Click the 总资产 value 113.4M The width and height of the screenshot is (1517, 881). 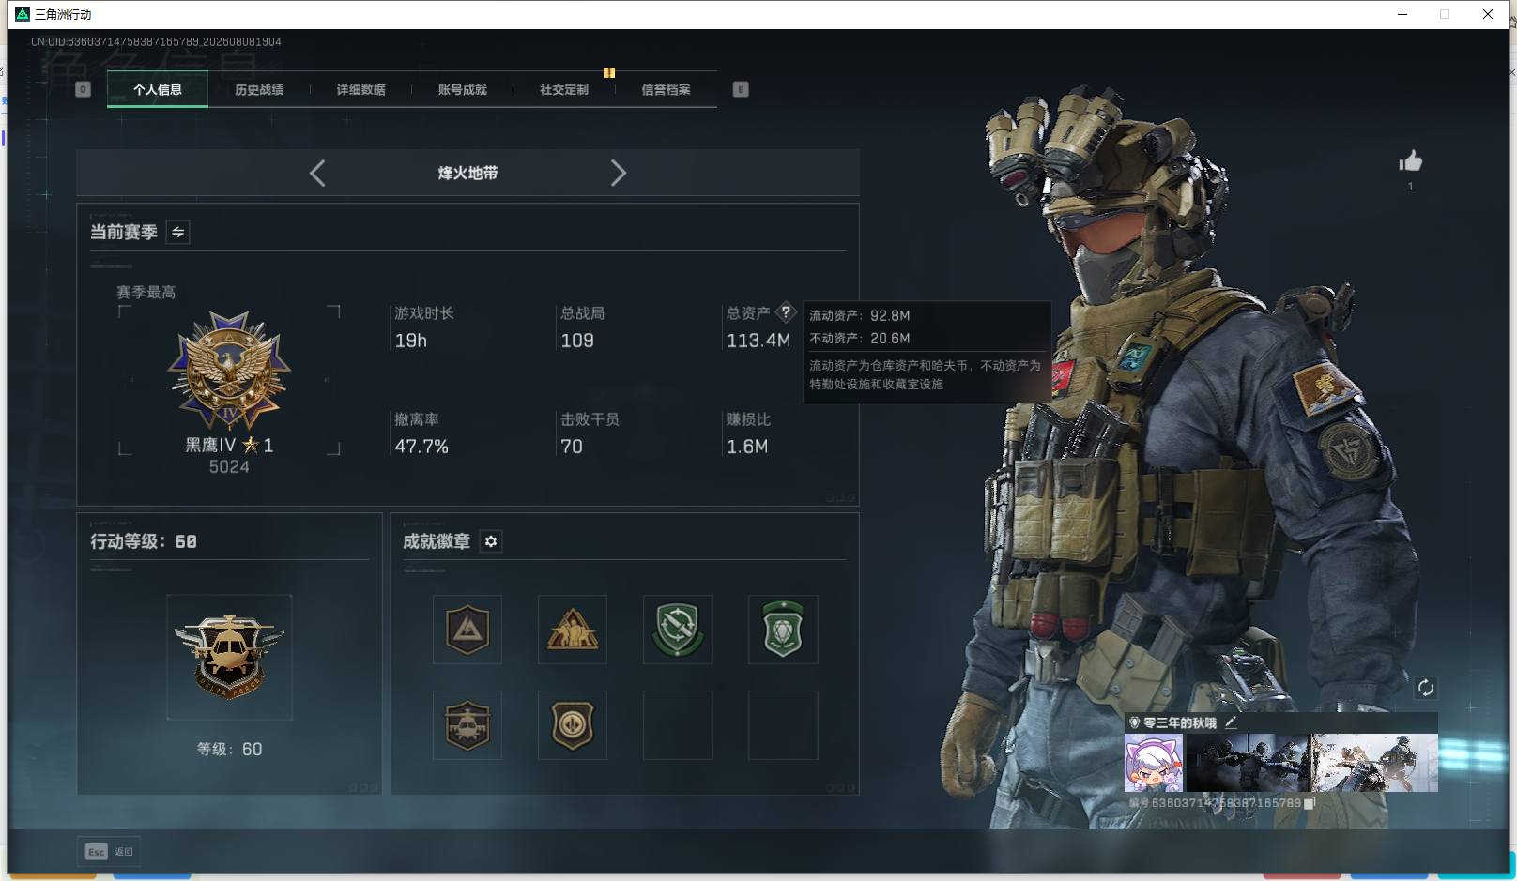[x=758, y=341]
